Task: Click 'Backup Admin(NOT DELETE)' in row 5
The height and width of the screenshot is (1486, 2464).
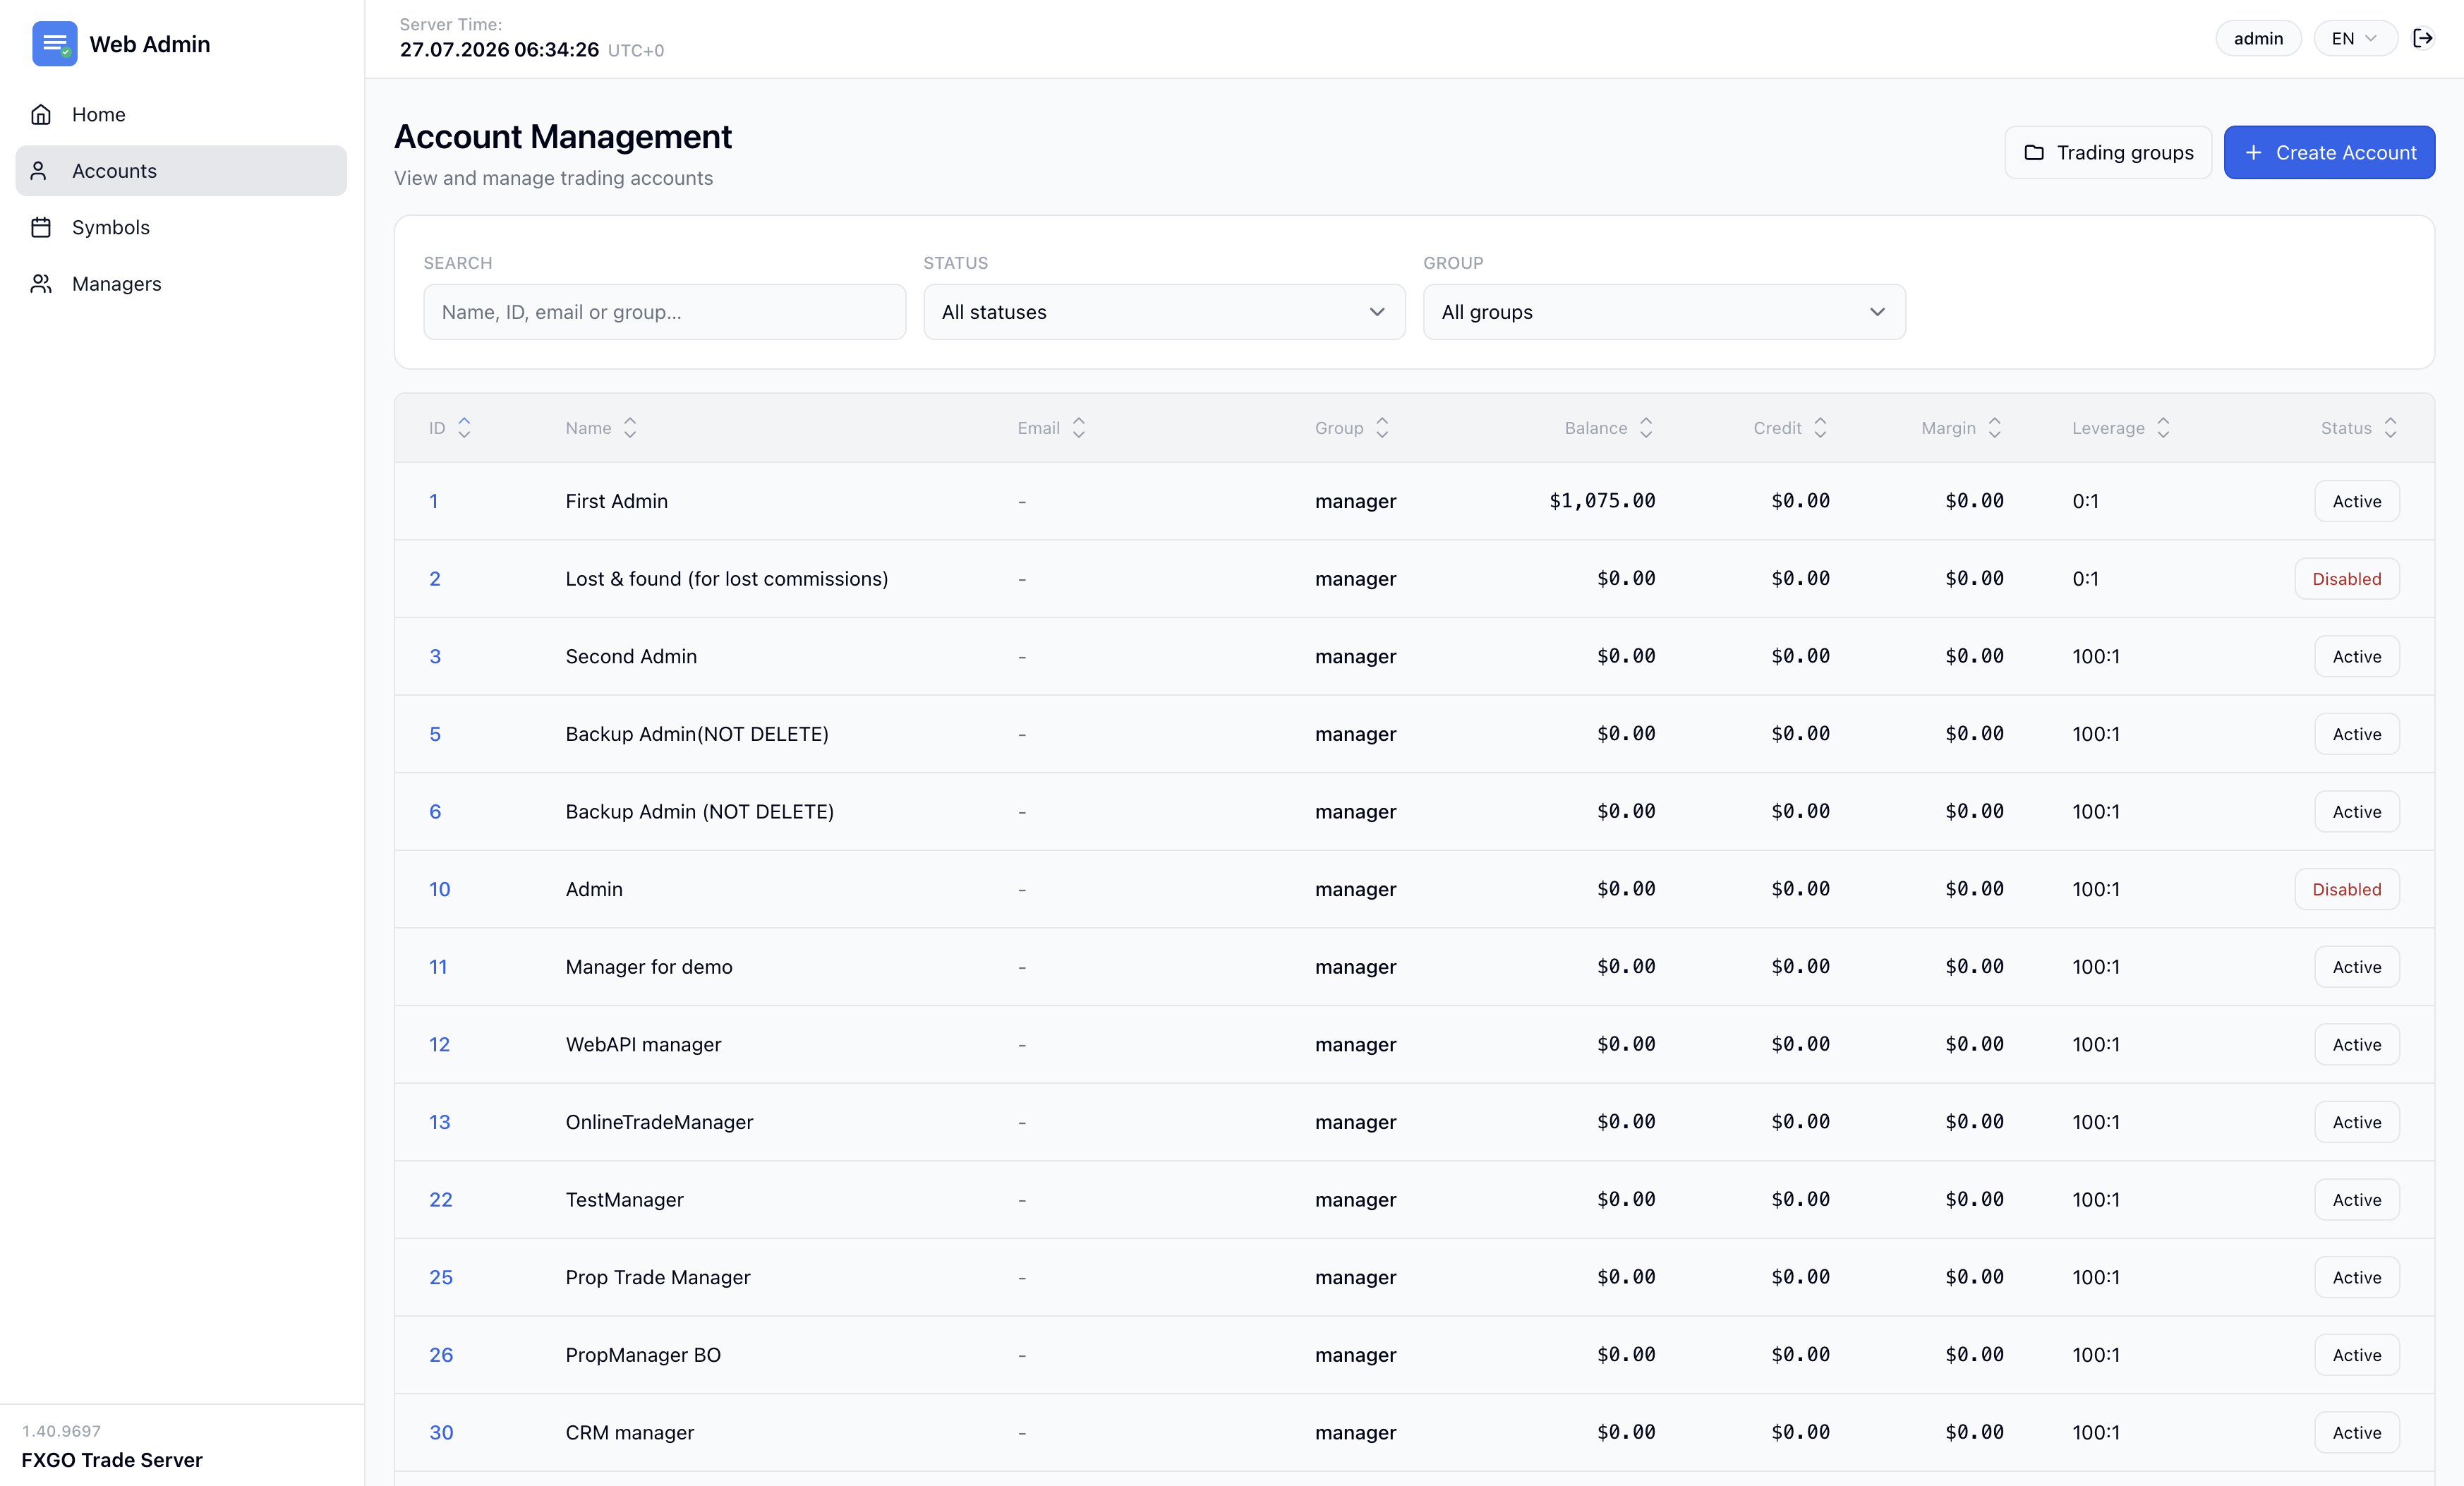Action: (697, 734)
